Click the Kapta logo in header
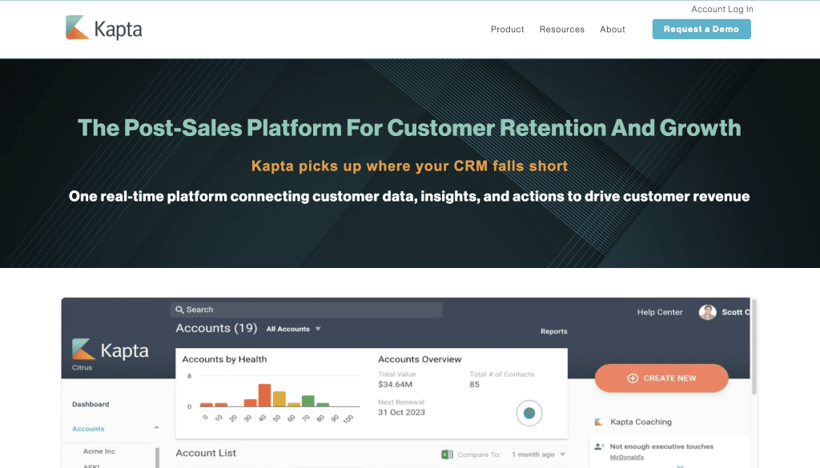This screenshot has height=468, width=820. tap(103, 28)
